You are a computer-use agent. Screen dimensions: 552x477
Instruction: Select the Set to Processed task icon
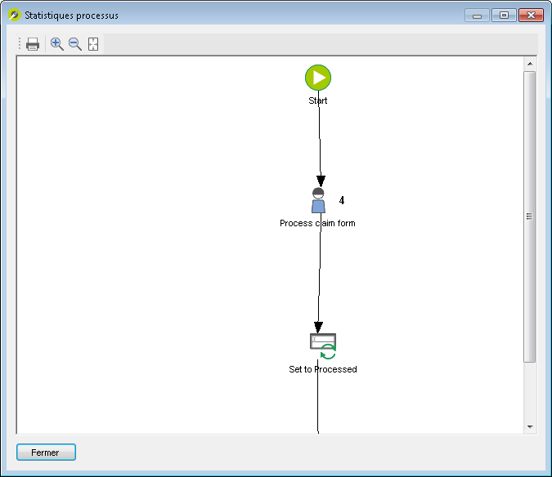tap(323, 346)
